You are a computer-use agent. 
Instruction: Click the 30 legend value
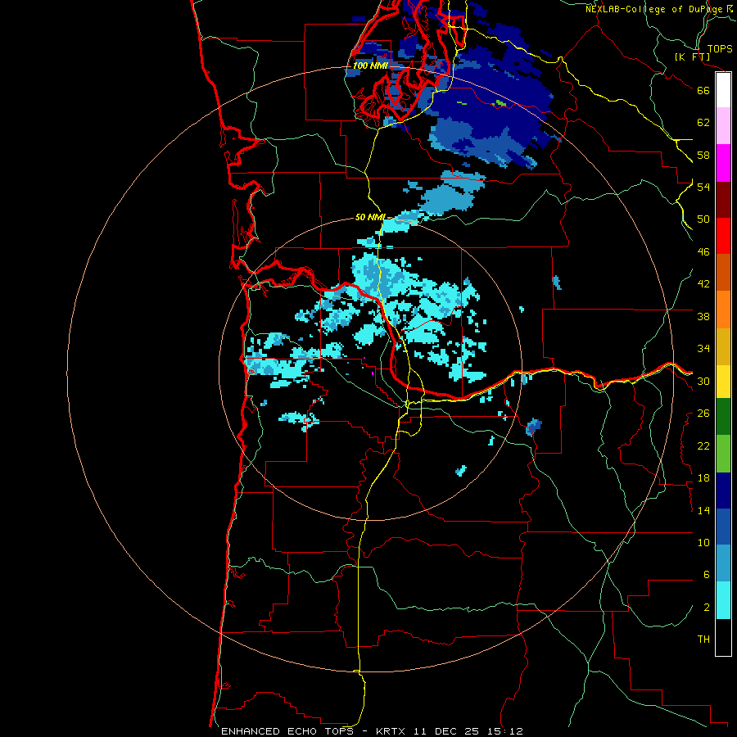click(703, 381)
